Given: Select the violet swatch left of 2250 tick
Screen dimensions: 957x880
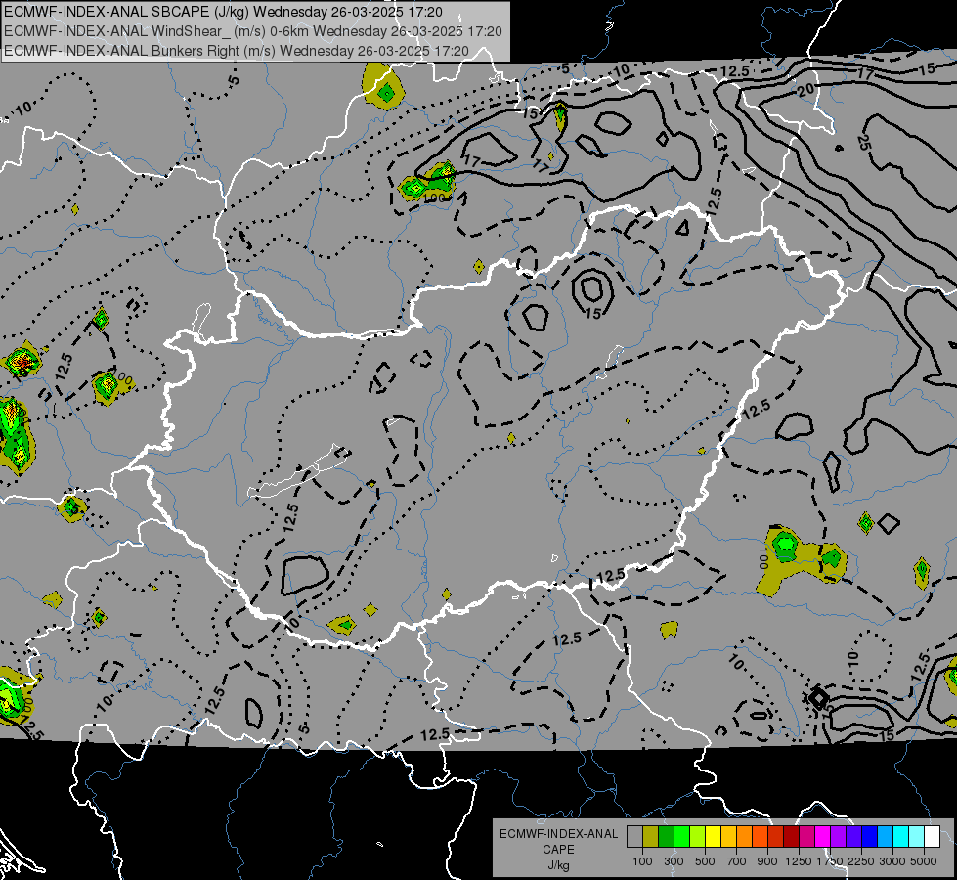Looking at the screenshot, I should click(854, 836).
